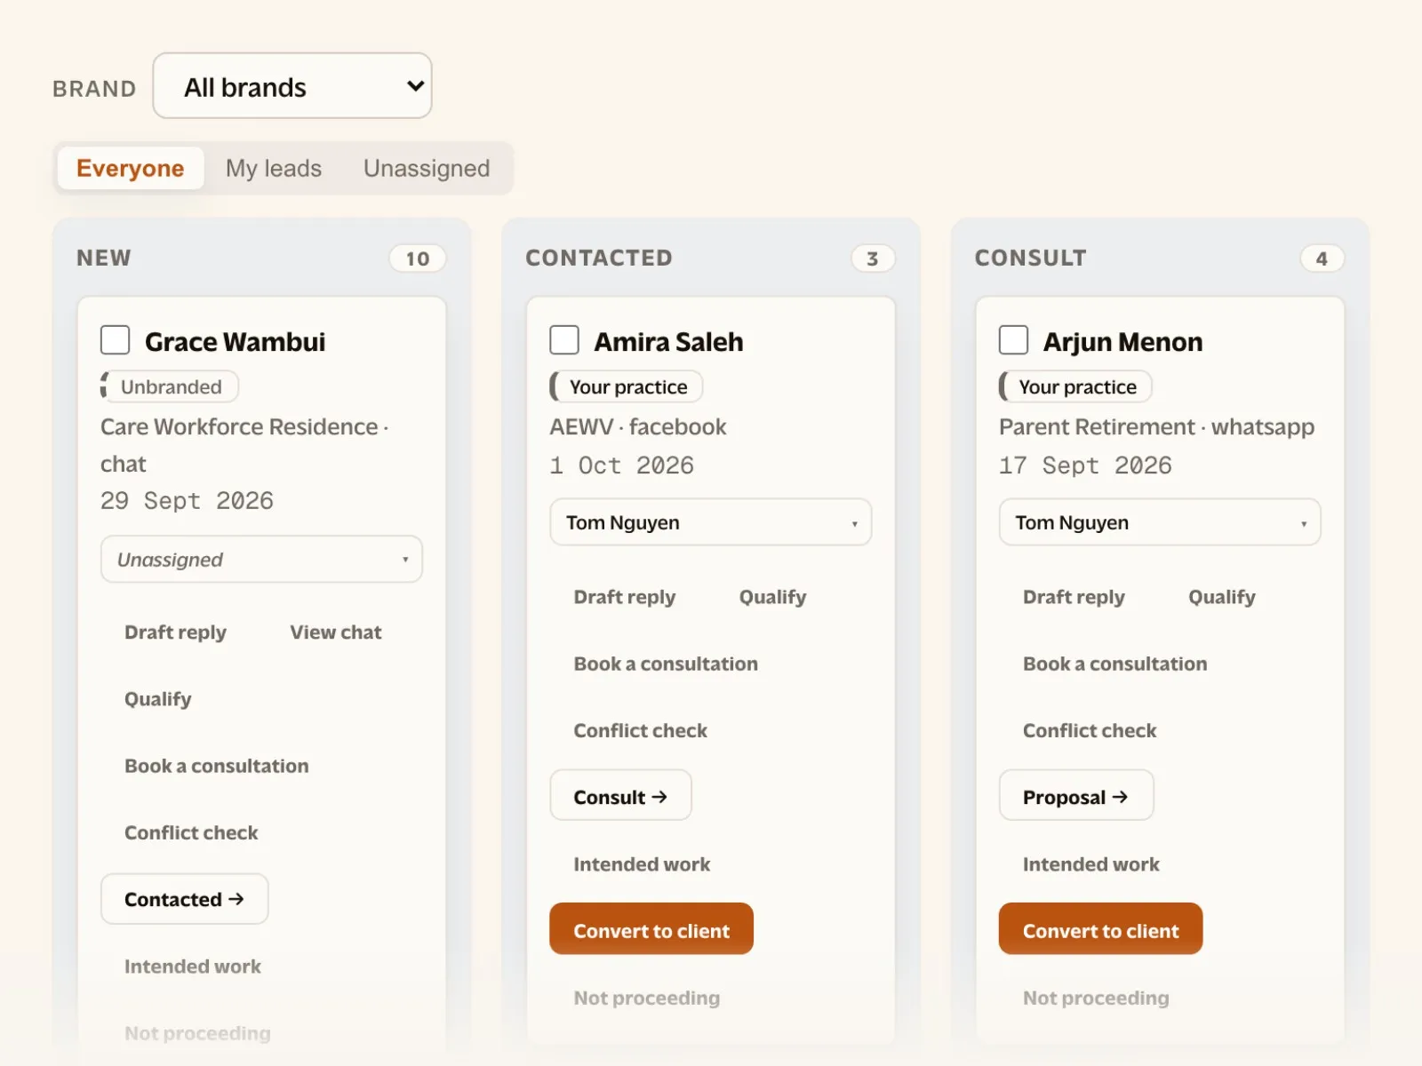Run Conflict check for Grace Wambui
1422x1066 pixels.
coord(191,832)
